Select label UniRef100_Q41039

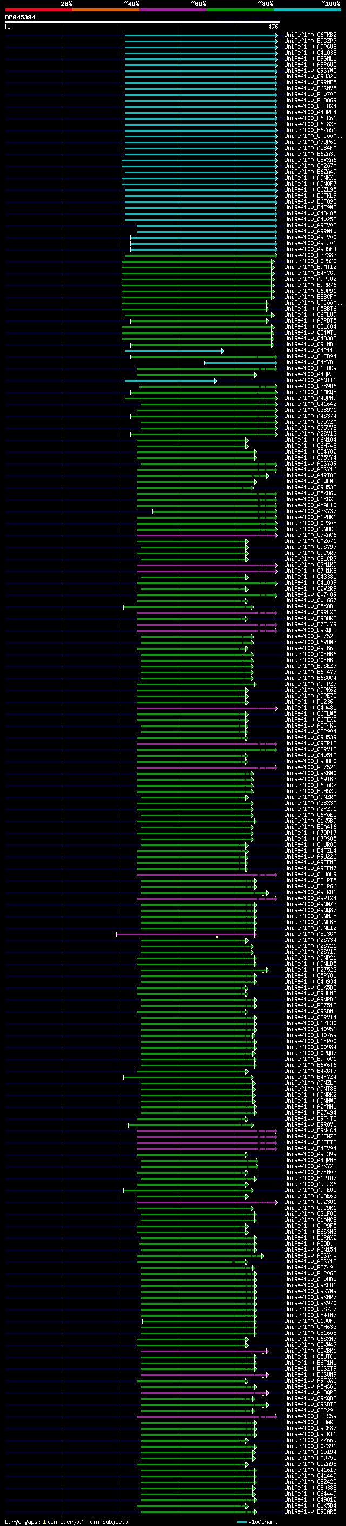310,583
